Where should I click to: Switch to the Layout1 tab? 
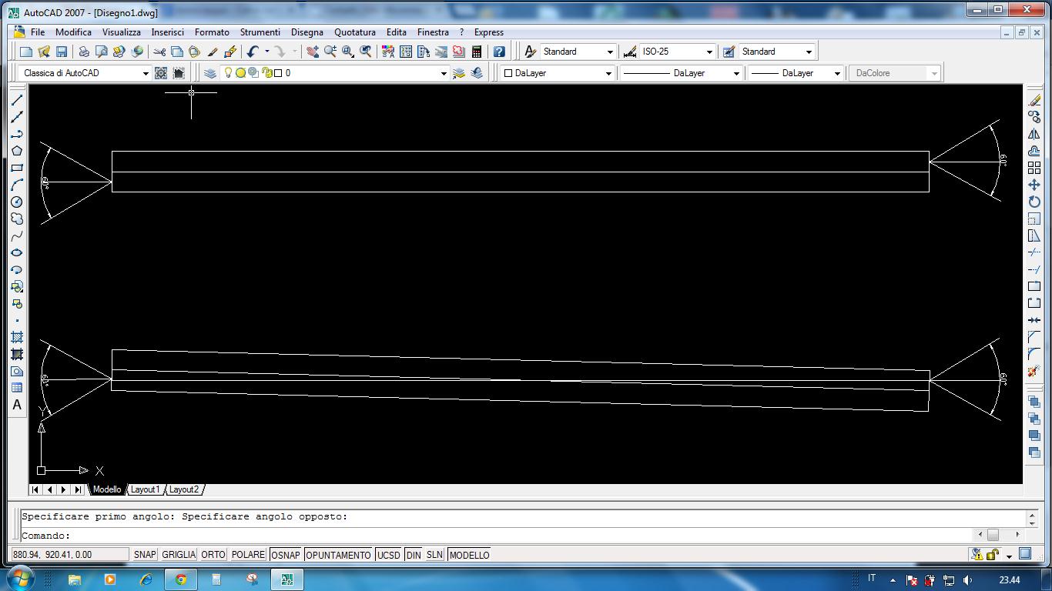coord(145,489)
